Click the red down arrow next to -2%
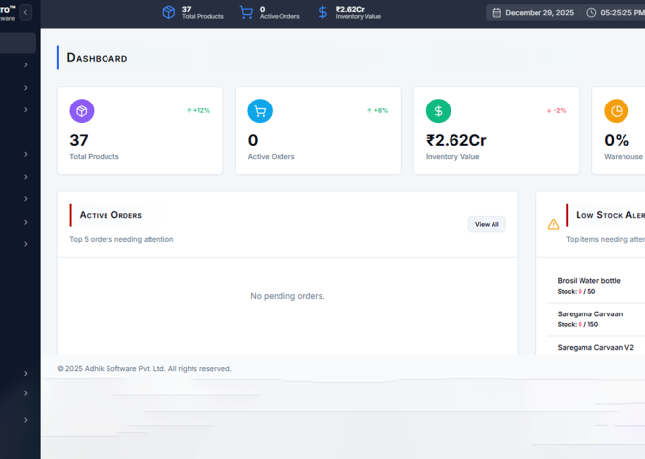Screen dimensions: 645x459 pyautogui.click(x=549, y=111)
